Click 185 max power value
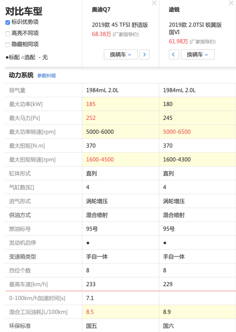Viewport: 236px width, 332px height. (91, 104)
